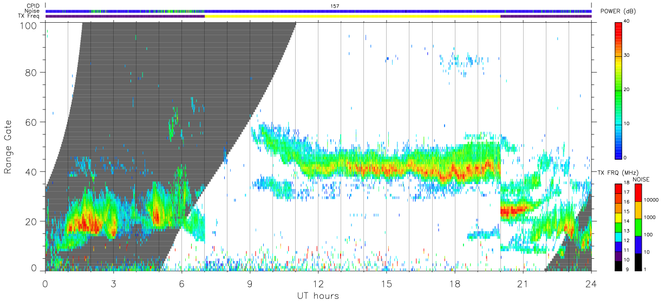Select the green middle of the POWER color bar
This screenshot has width=665, height=307.
point(618,90)
